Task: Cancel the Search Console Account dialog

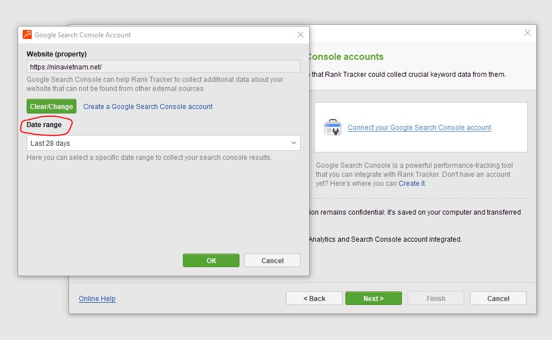Action: (x=272, y=260)
